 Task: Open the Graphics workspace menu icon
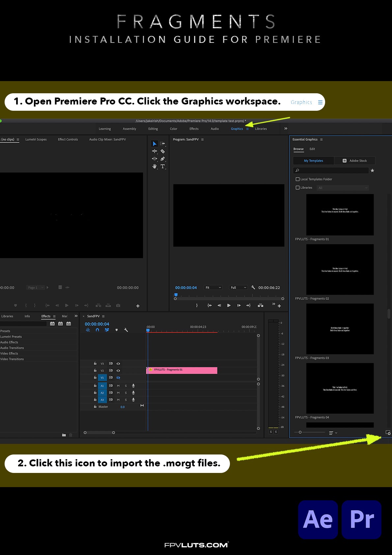pos(247,129)
